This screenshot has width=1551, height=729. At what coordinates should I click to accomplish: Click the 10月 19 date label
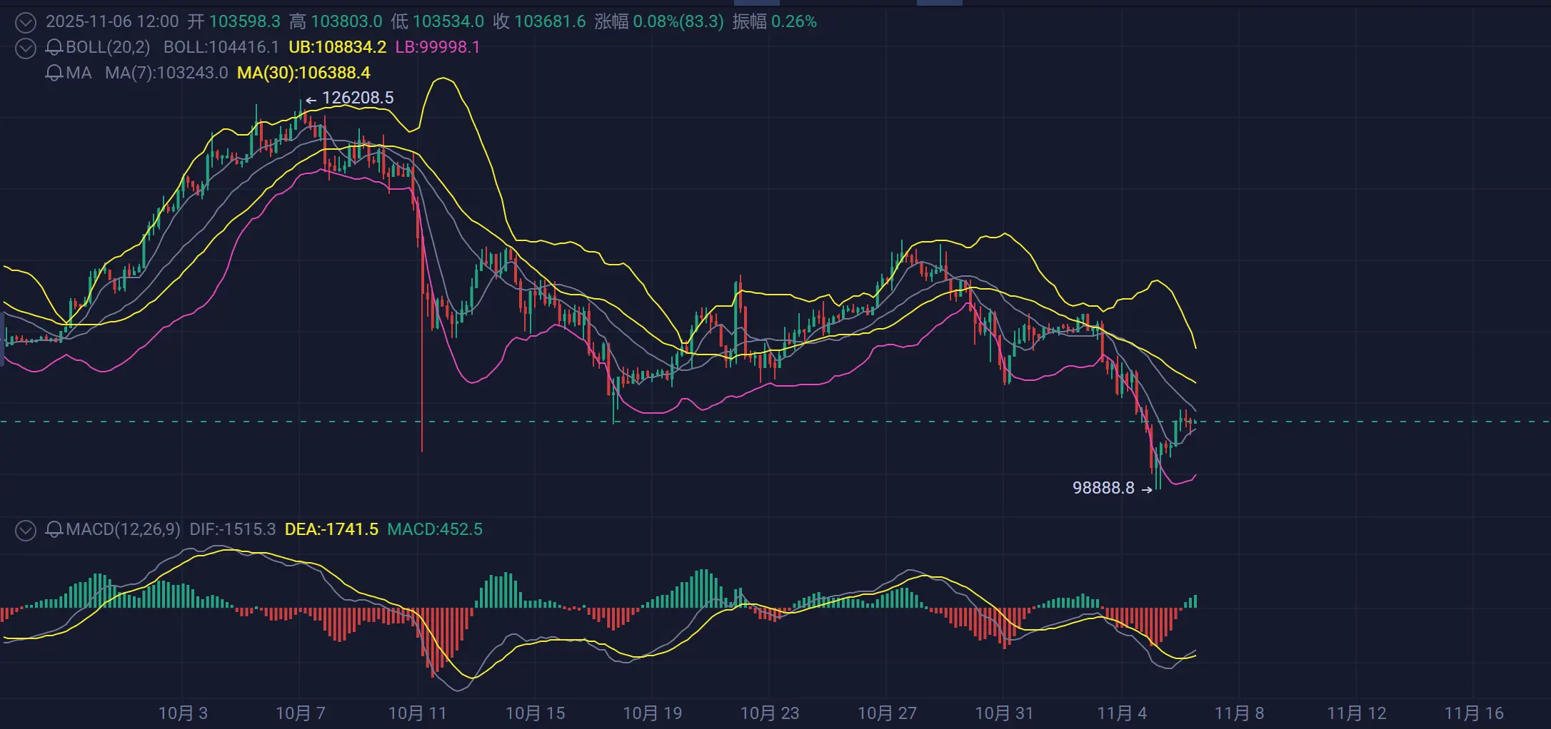pos(652,713)
